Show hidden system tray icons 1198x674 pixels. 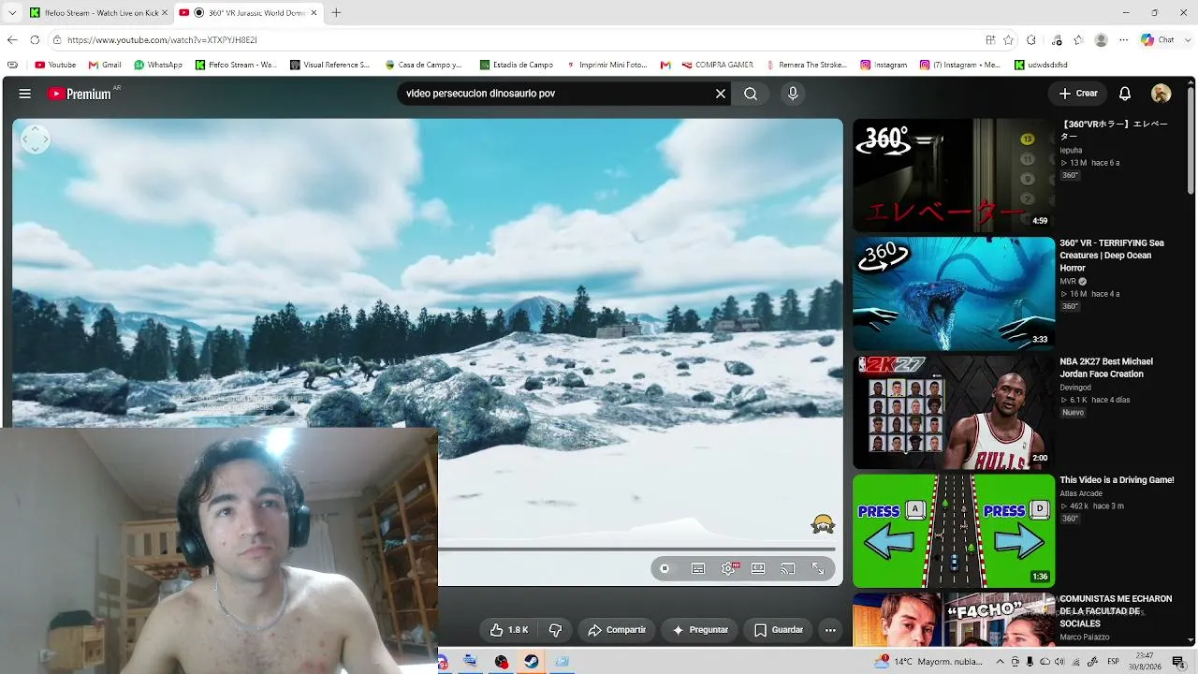[x=1000, y=662]
